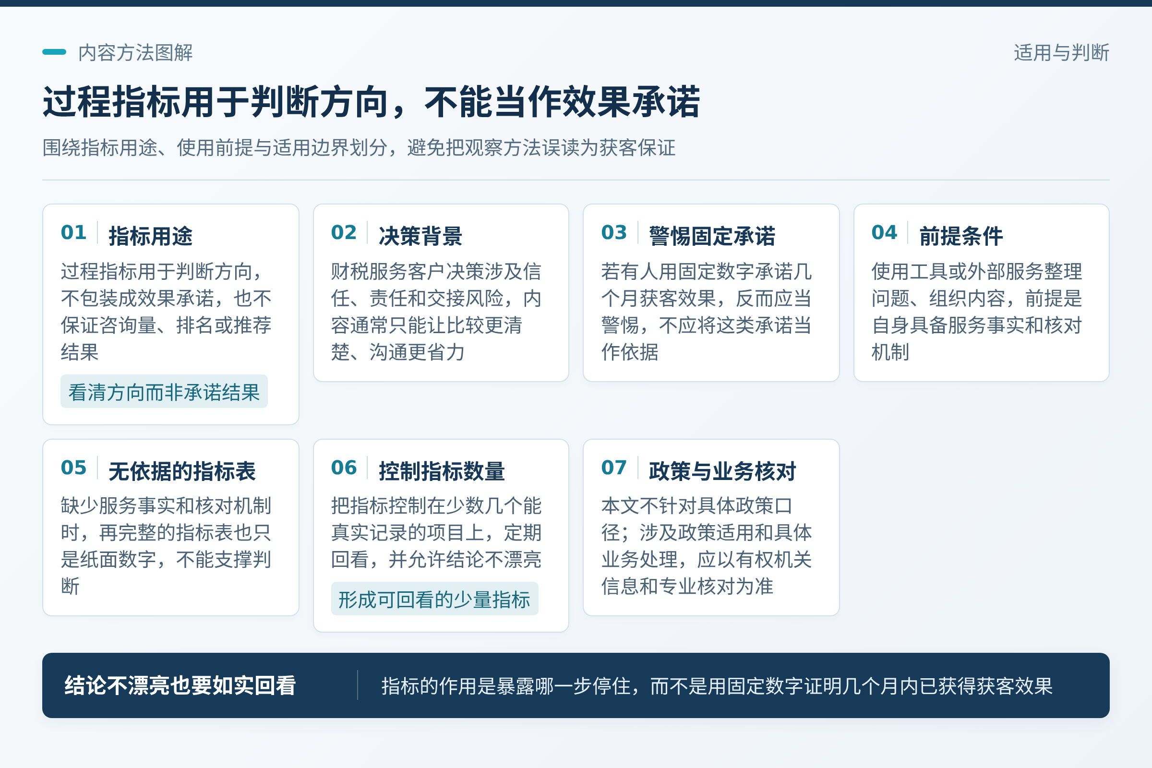Click the paragraph starting 缺少服务事实

click(166, 546)
